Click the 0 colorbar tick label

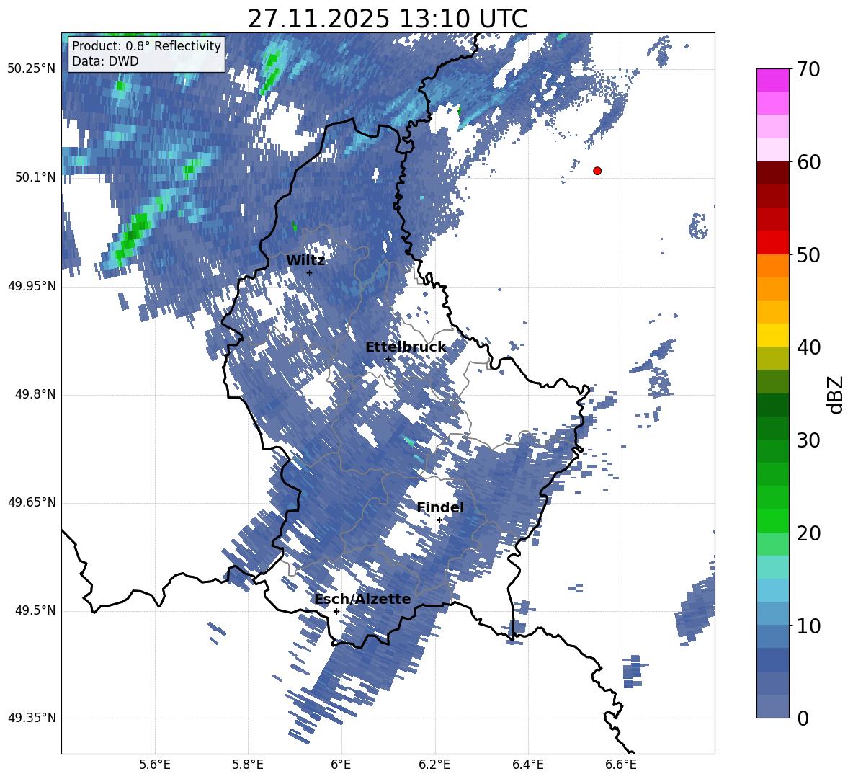point(803,718)
